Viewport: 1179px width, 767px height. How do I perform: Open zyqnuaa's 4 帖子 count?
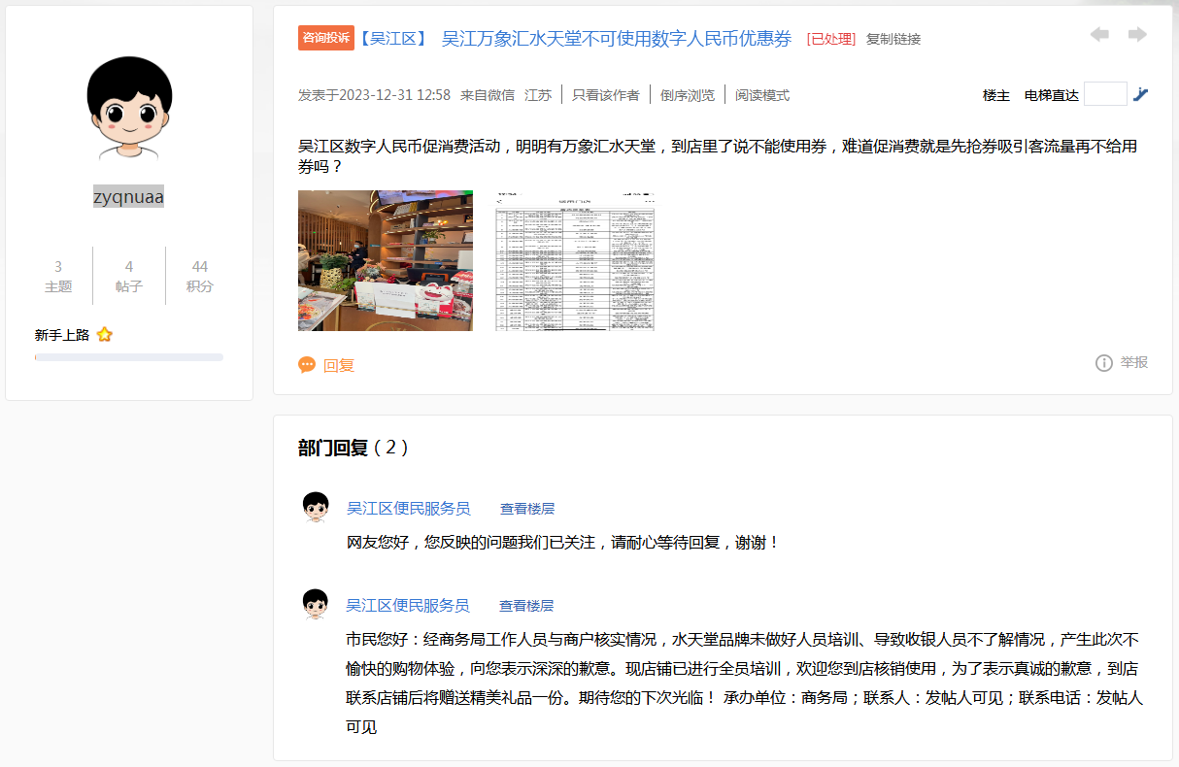129,276
